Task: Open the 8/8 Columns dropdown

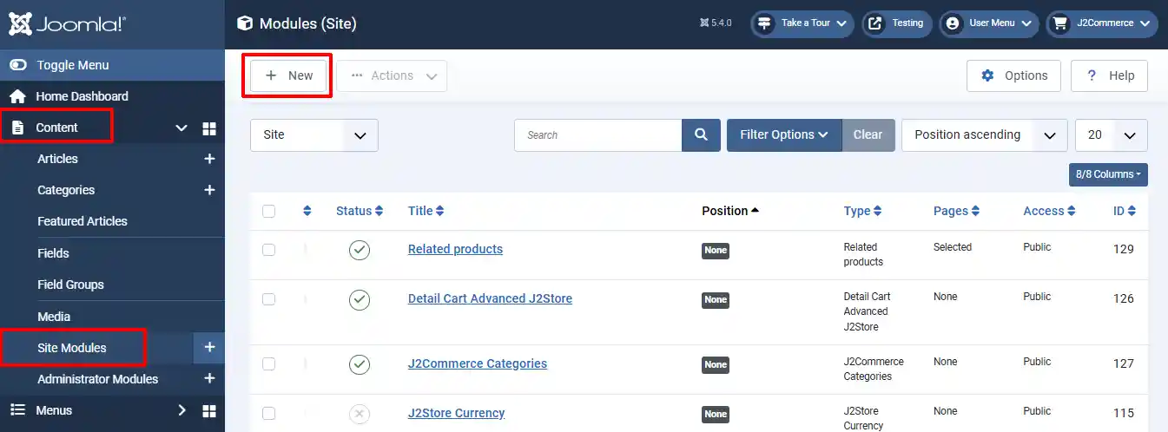Action: point(1108,174)
